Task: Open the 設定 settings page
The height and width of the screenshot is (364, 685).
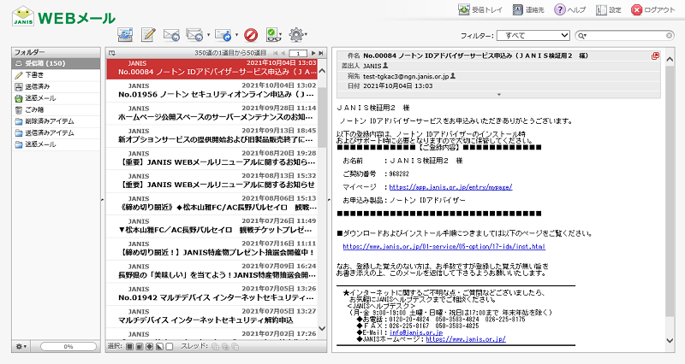Action: pos(609,9)
